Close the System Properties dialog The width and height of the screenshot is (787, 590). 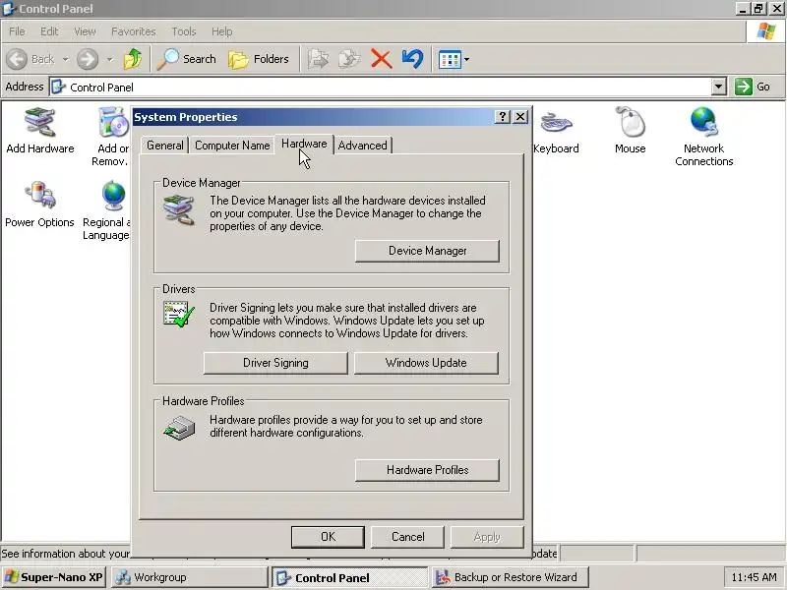pyautogui.click(x=520, y=117)
